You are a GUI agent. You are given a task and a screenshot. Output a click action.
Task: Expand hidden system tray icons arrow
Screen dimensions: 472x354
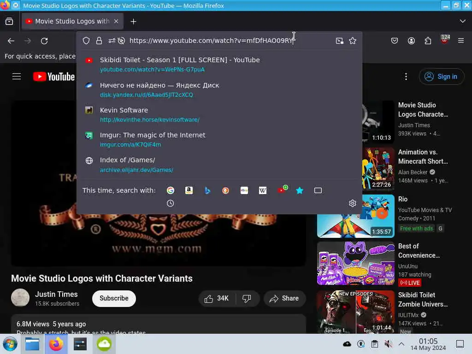[x=401, y=344]
